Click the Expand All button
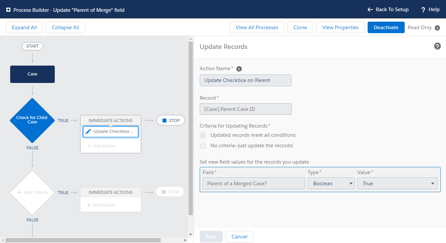The height and width of the screenshot is (243, 446). click(x=24, y=28)
